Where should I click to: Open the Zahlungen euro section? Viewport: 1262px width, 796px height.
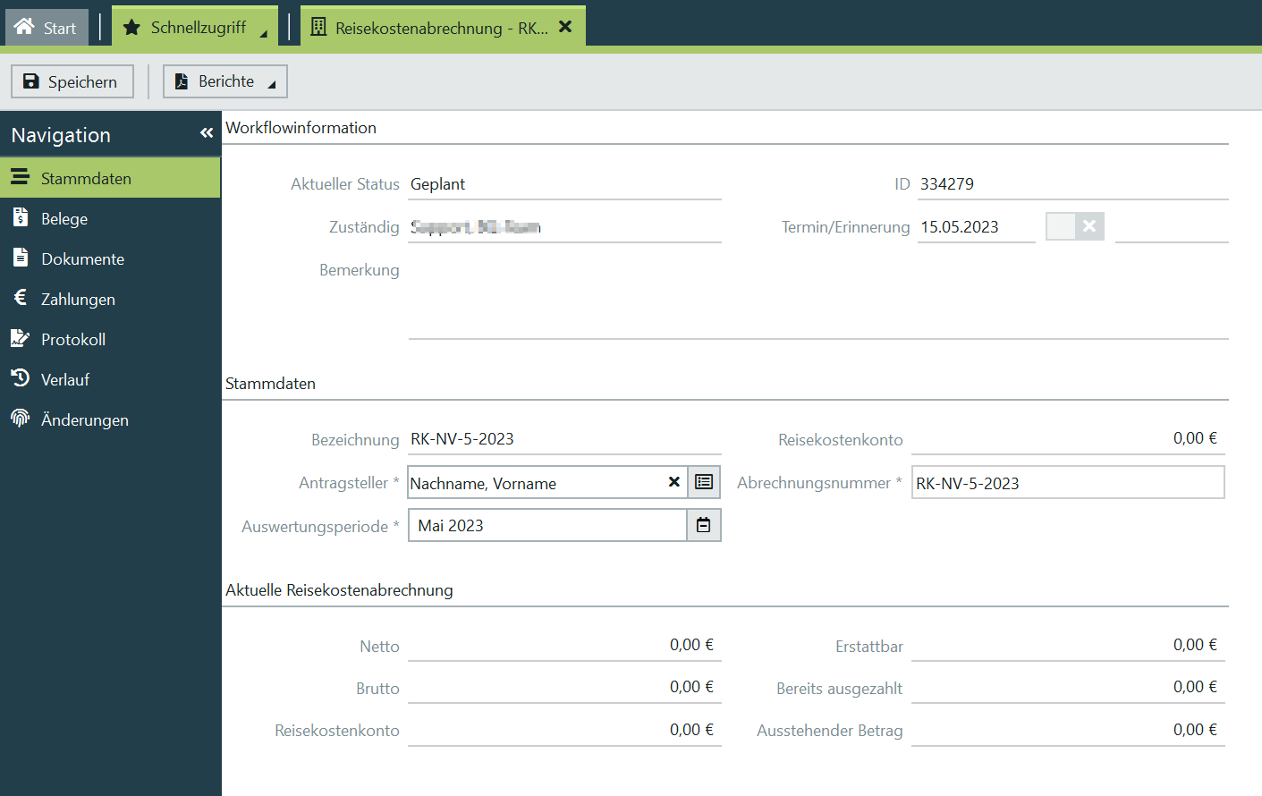[78, 300]
